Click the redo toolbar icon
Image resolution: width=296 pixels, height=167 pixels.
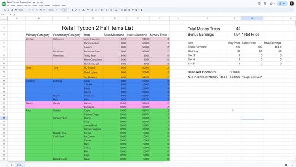[8, 10]
